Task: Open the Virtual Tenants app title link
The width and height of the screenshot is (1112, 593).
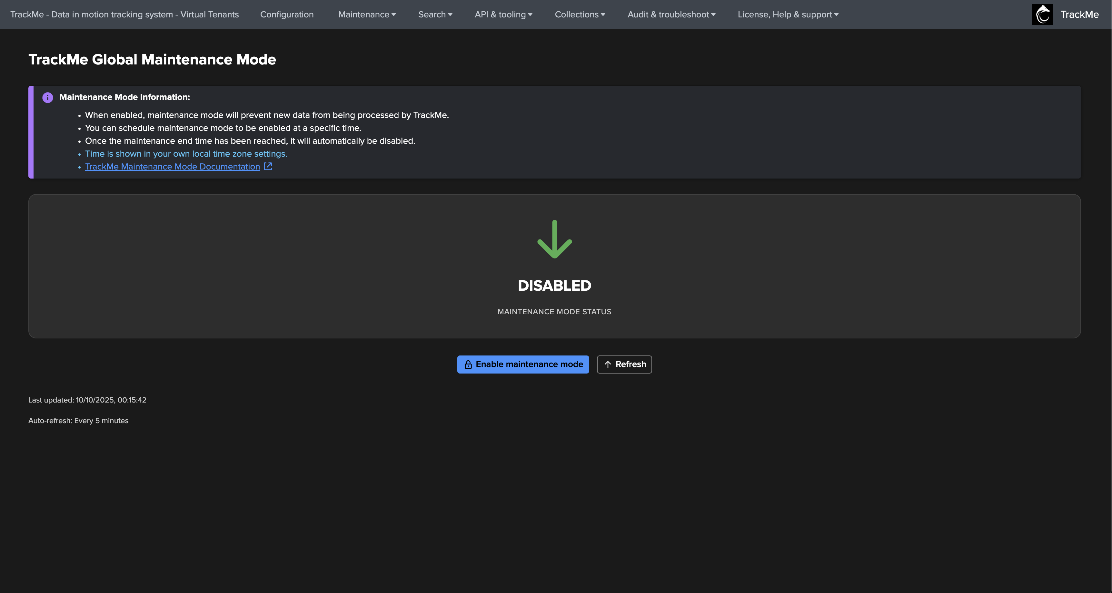Action: click(x=124, y=14)
